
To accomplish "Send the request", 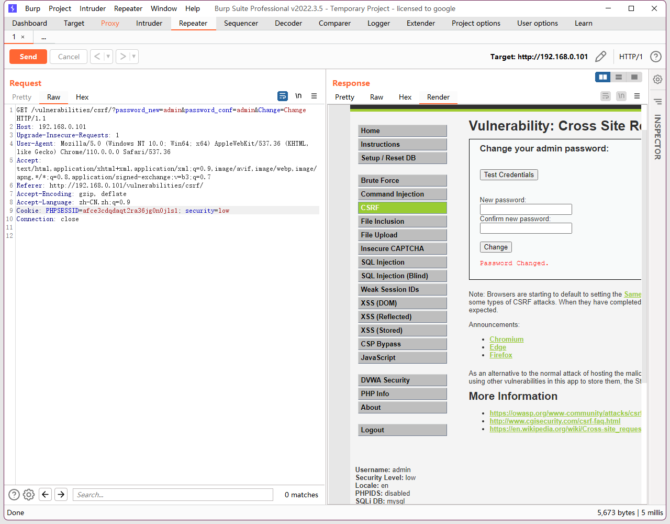I will pyautogui.click(x=28, y=57).
